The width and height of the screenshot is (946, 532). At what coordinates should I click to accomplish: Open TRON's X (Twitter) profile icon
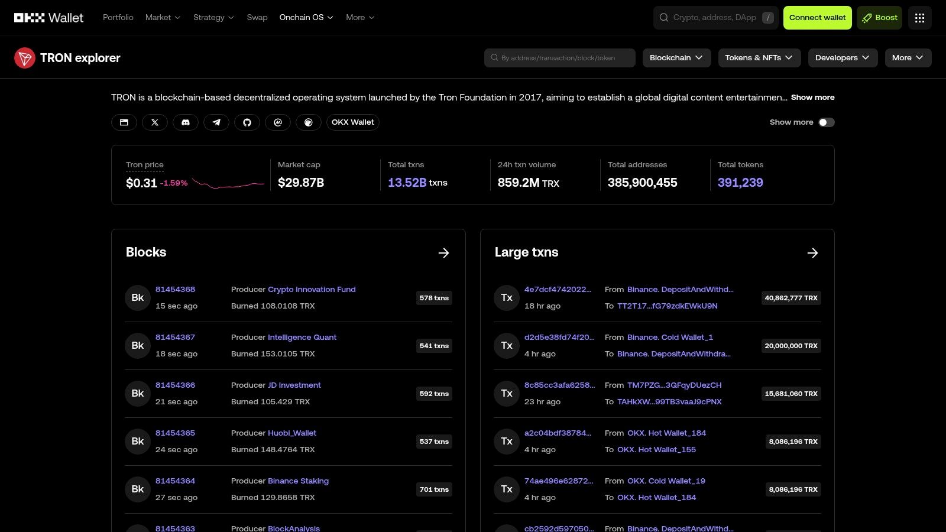[155, 122]
